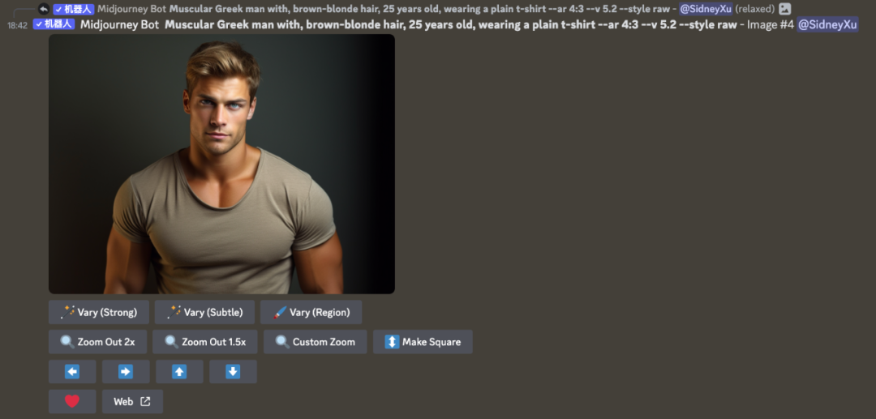Click Midjourney Bot name in main message
Viewport: 876px width, 419px height.
119,24
